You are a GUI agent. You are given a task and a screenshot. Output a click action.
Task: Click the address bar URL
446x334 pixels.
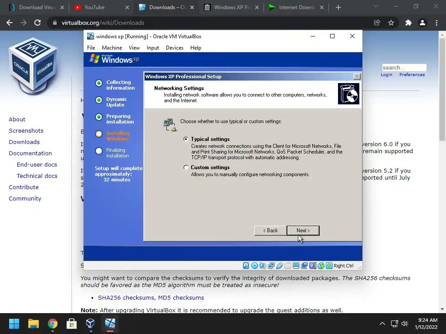click(x=103, y=23)
